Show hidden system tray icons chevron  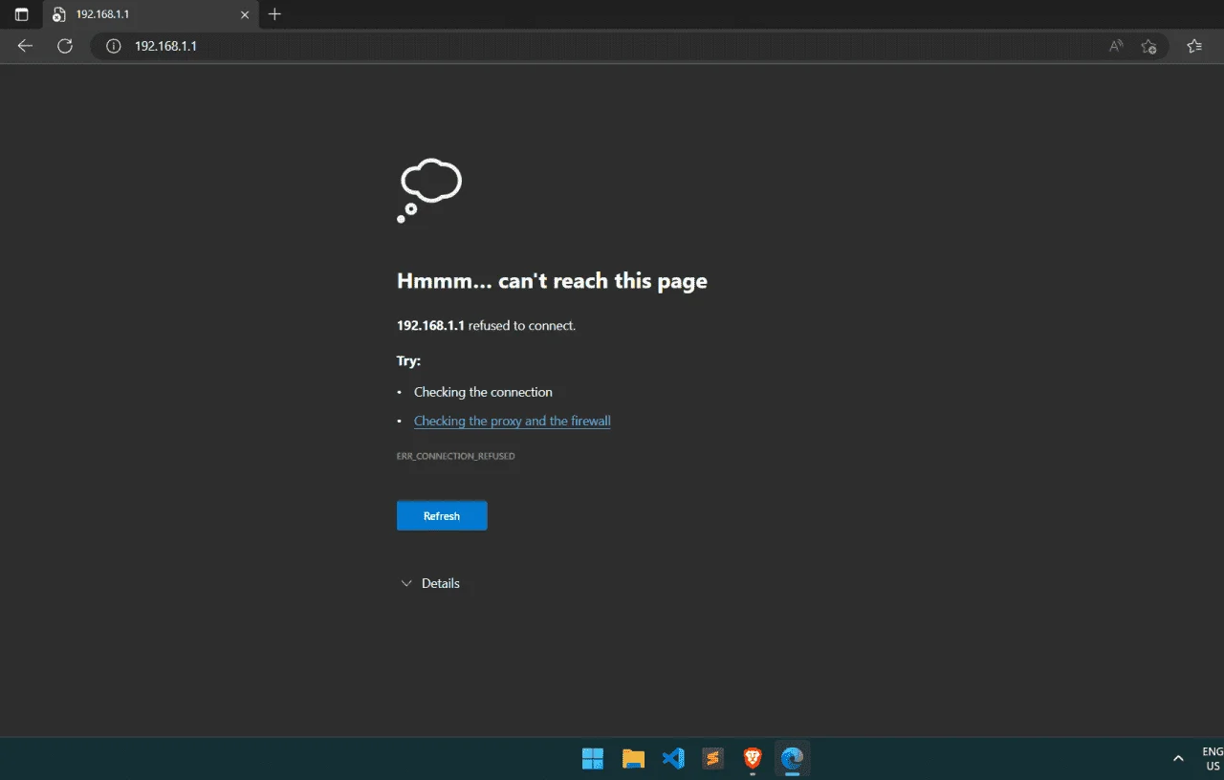tap(1178, 759)
